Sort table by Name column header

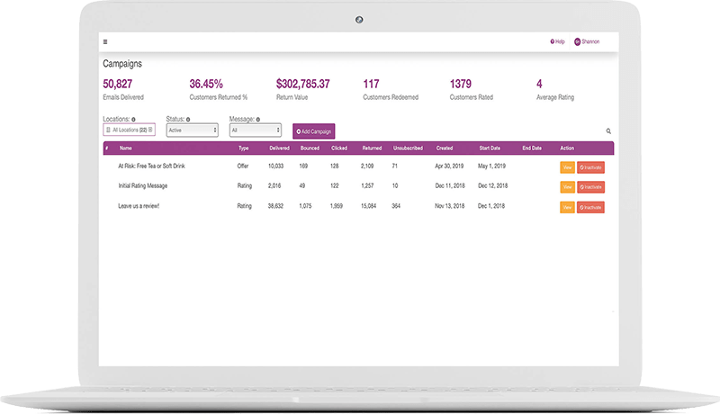point(125,148)
